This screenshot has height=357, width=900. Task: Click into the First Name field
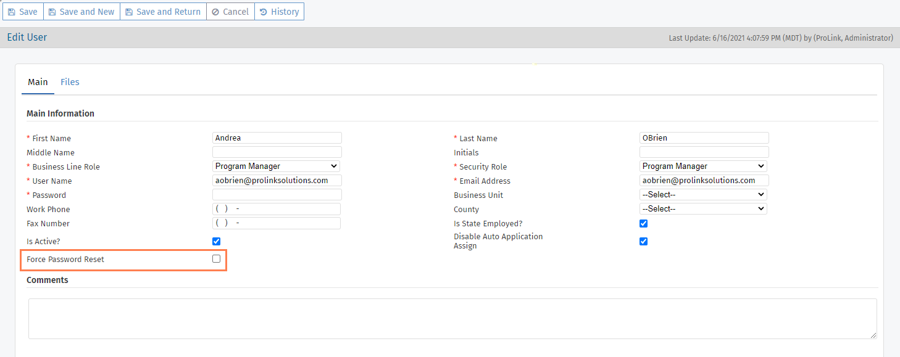tap(277, 138)
